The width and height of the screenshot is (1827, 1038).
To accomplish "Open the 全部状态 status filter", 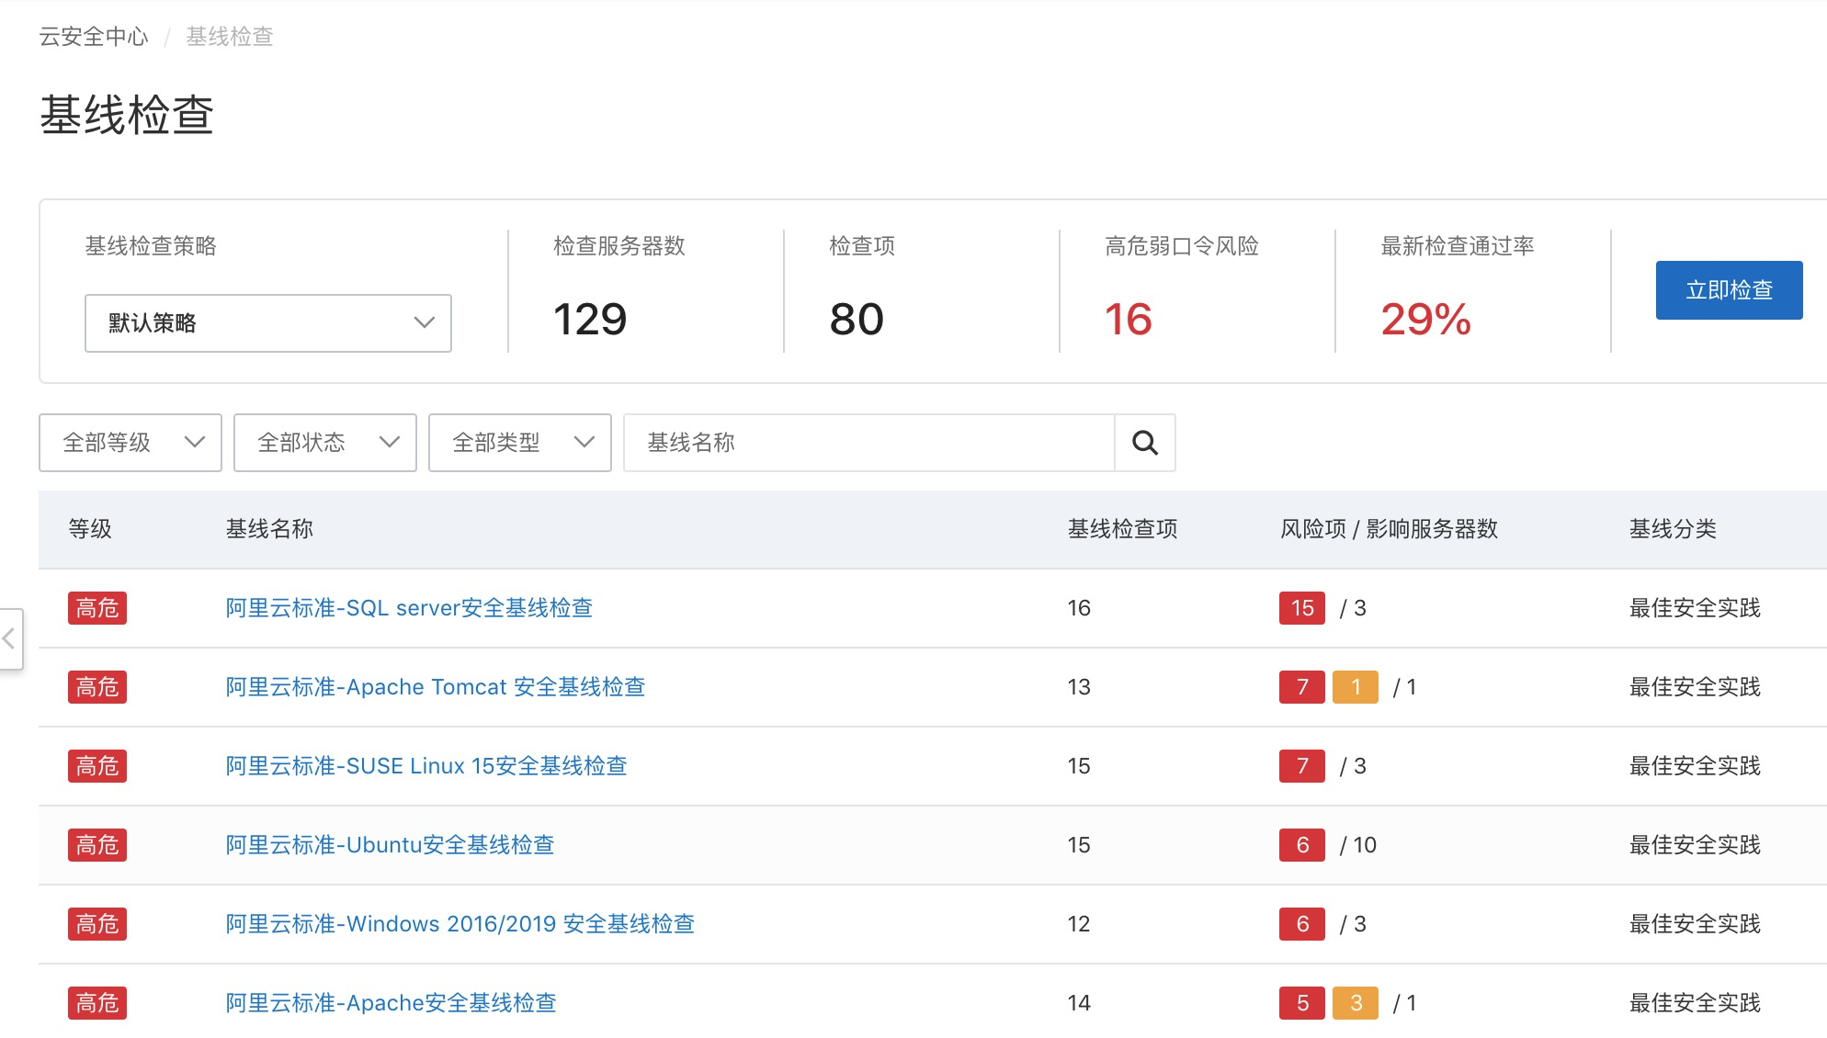I will (x=325, y=443).
